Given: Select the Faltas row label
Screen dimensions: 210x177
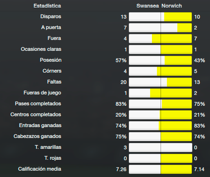Looking at the screenshot, I should point(54,82).
